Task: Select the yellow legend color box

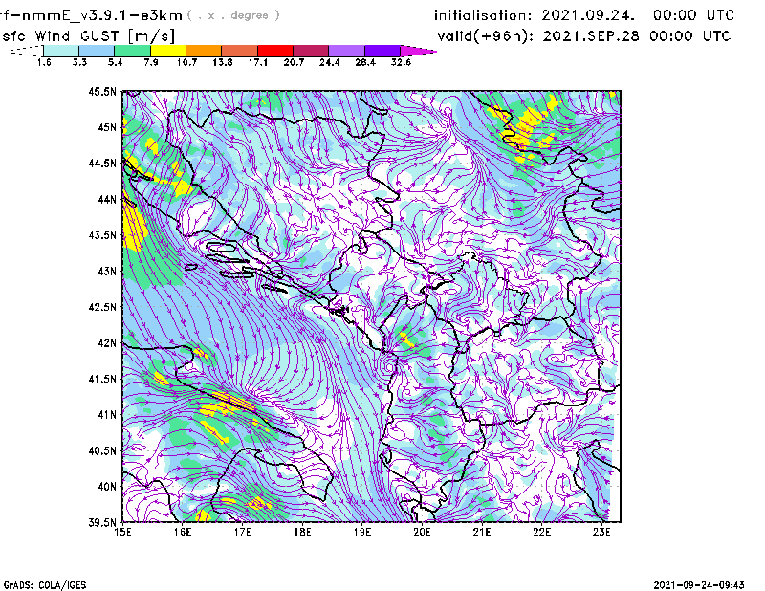Action: [x=168, y=51]
